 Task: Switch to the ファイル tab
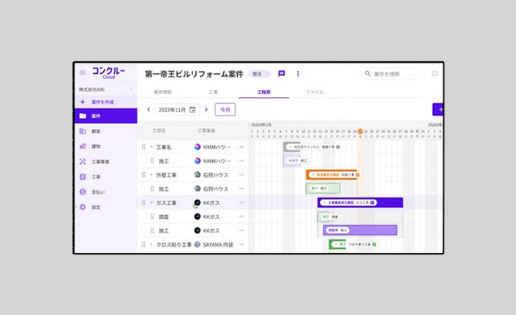(314, 92)
